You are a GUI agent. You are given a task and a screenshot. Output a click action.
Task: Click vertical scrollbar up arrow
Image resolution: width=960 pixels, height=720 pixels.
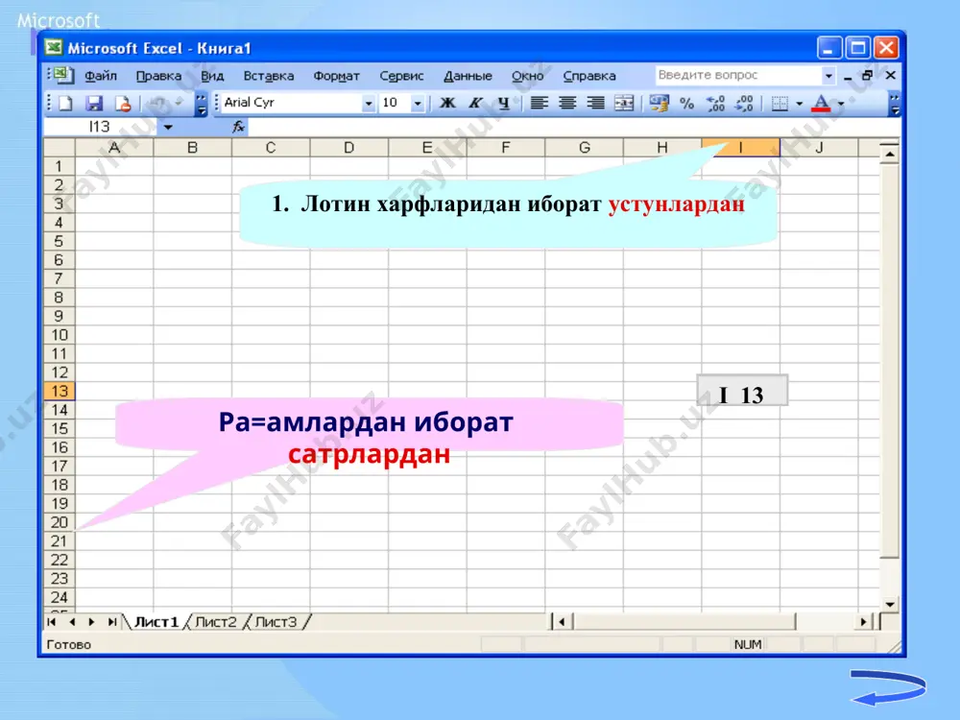click(x=890, y=155)
